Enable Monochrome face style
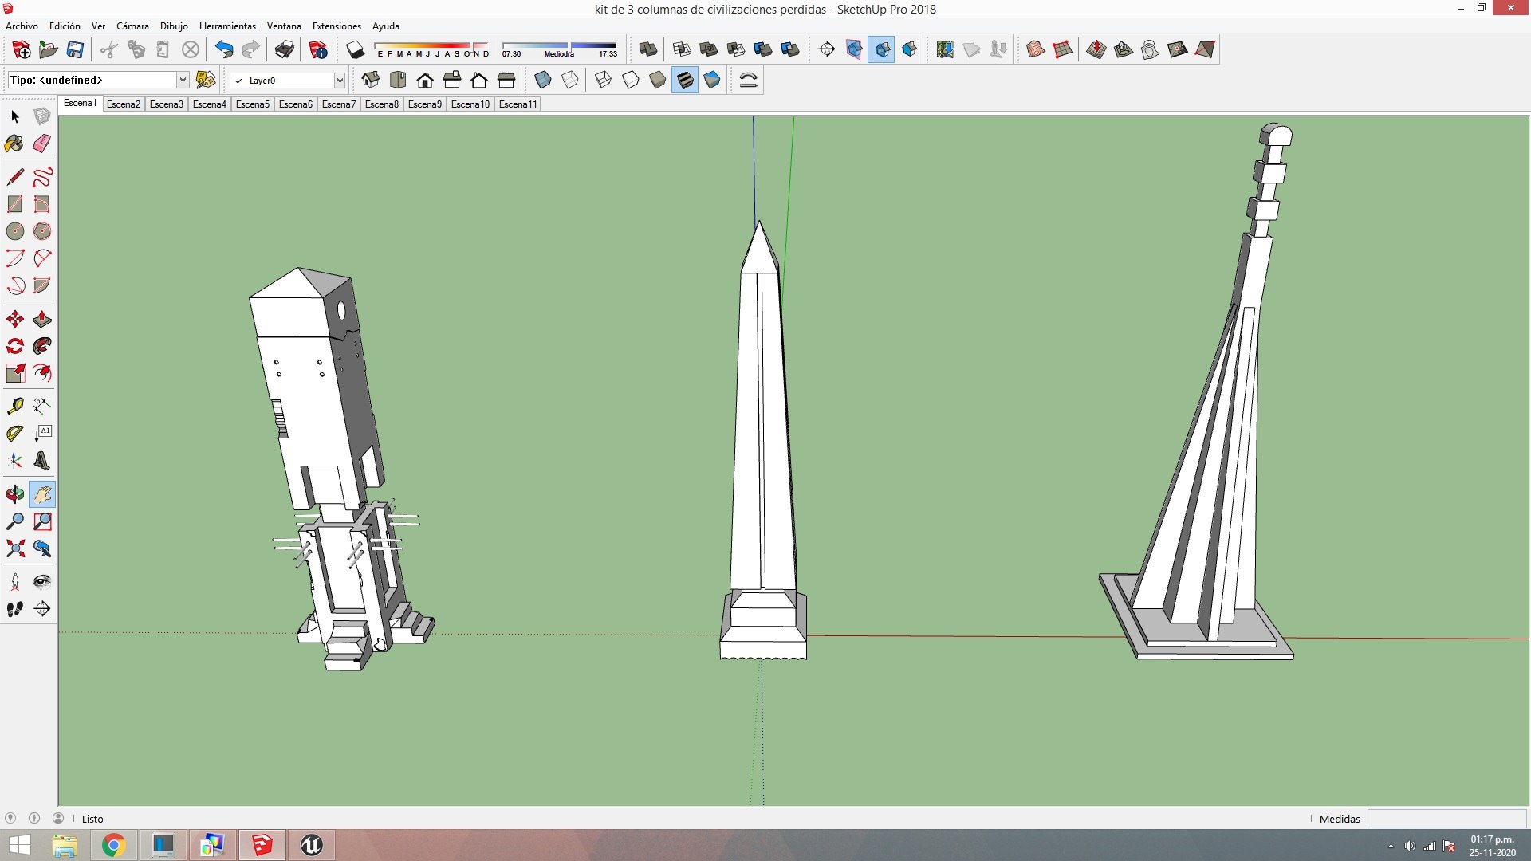Screen dimensions: 1531x861 coord(712,80)
